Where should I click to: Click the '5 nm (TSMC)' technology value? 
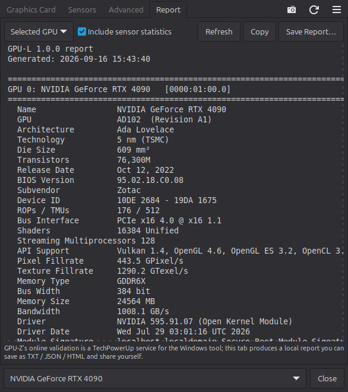click(x=143, y=140)
